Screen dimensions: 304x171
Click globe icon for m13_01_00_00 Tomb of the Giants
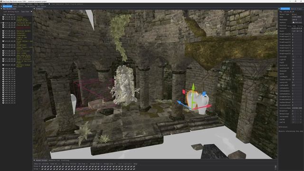tap(3, 37)
